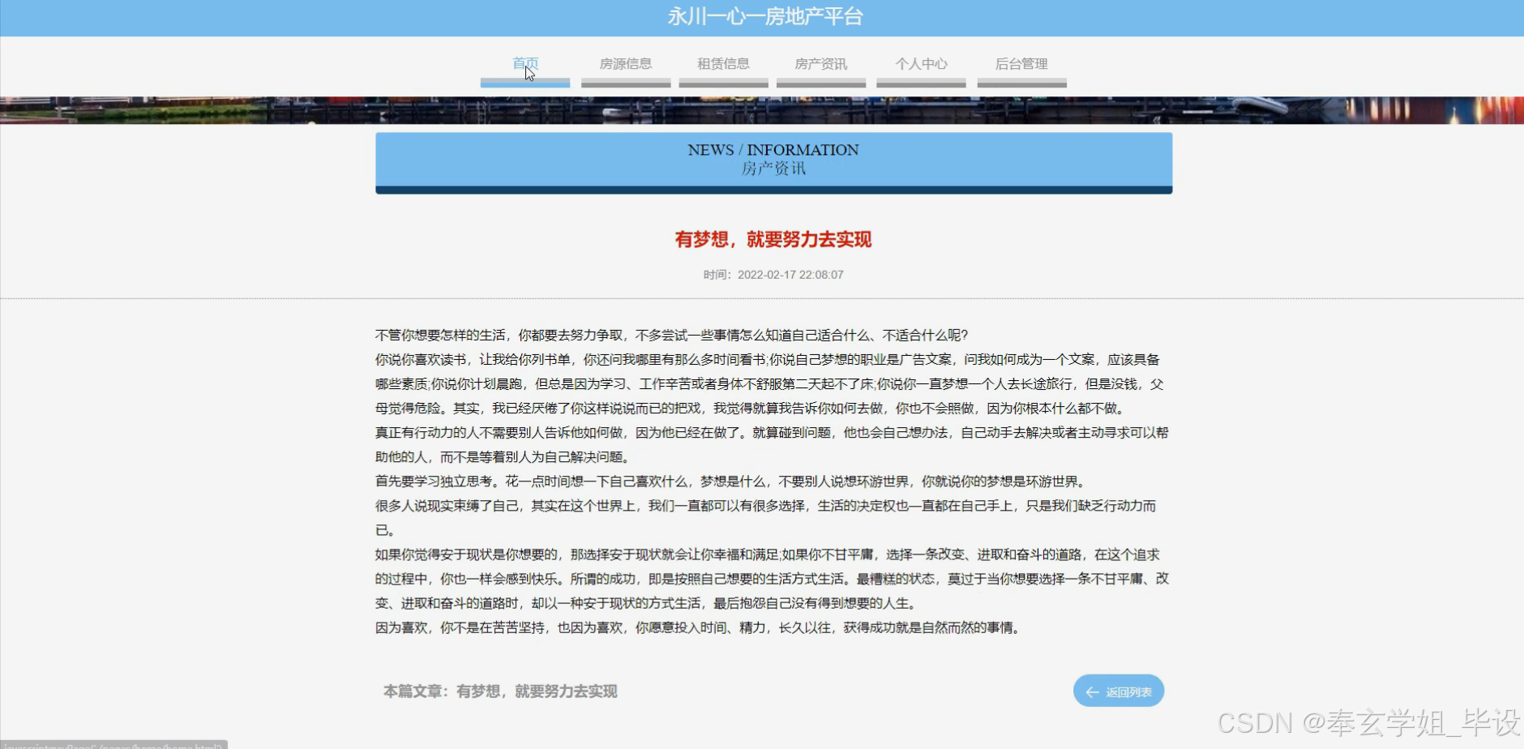Screen dimensions: 1524x749
Task: Click the bottom article label 本篇文章
Action: coord(413,691)
